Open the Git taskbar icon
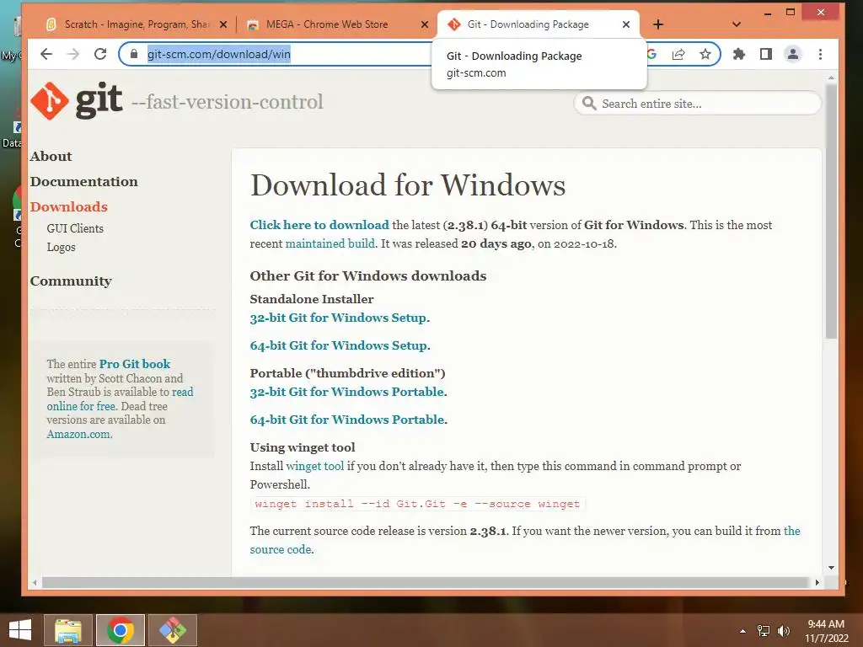 point(173,630)
